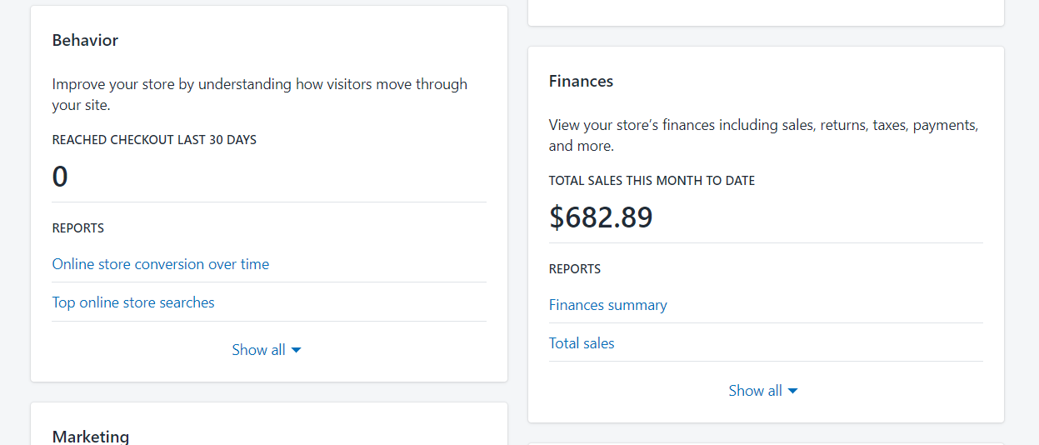Expand Show all in Finances card
The image size is (1039, 445).
[x=763, y=391]
